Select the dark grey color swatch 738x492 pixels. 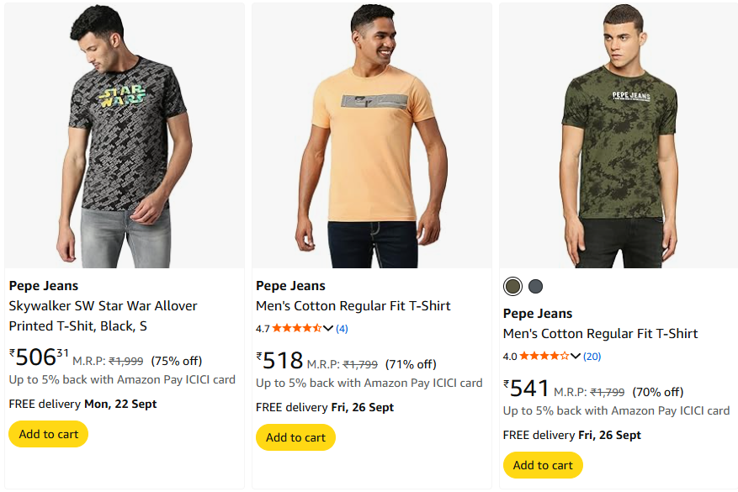click(x=536, y=287)
